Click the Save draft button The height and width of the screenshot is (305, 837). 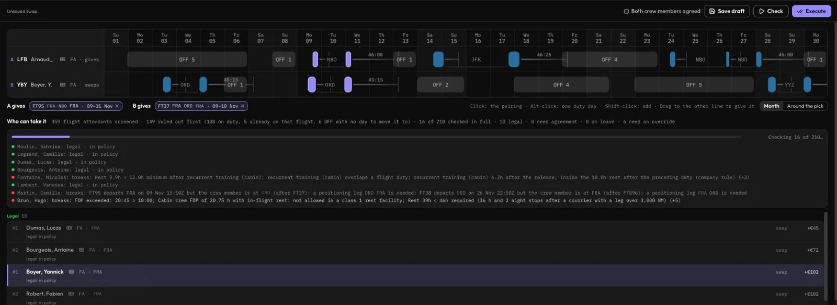[x=727, y=11]
